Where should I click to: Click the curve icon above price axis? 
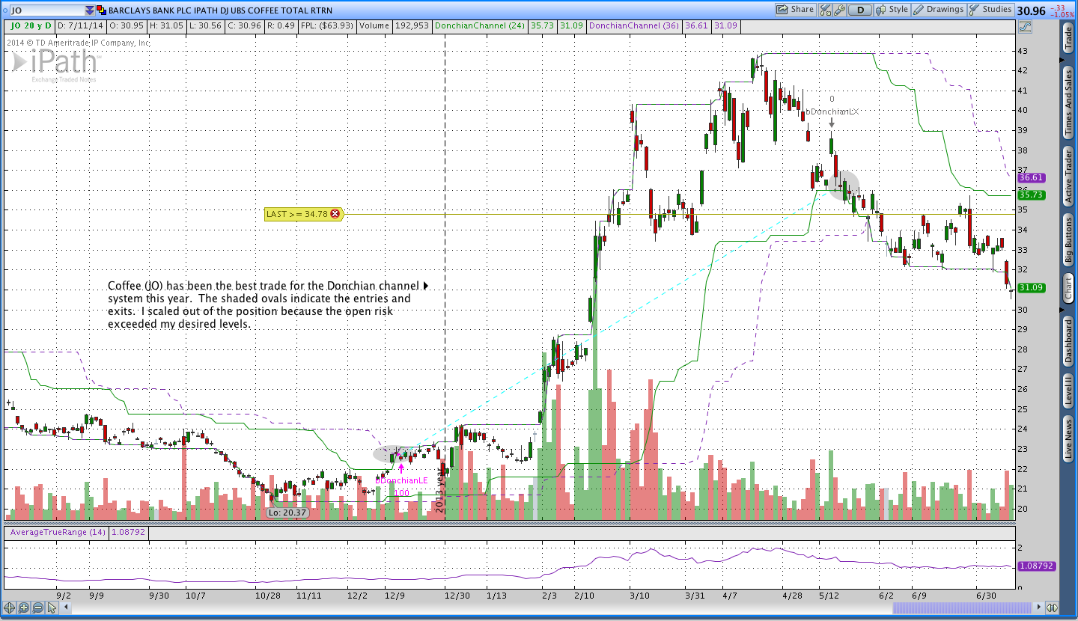[x=1025, y=26]
